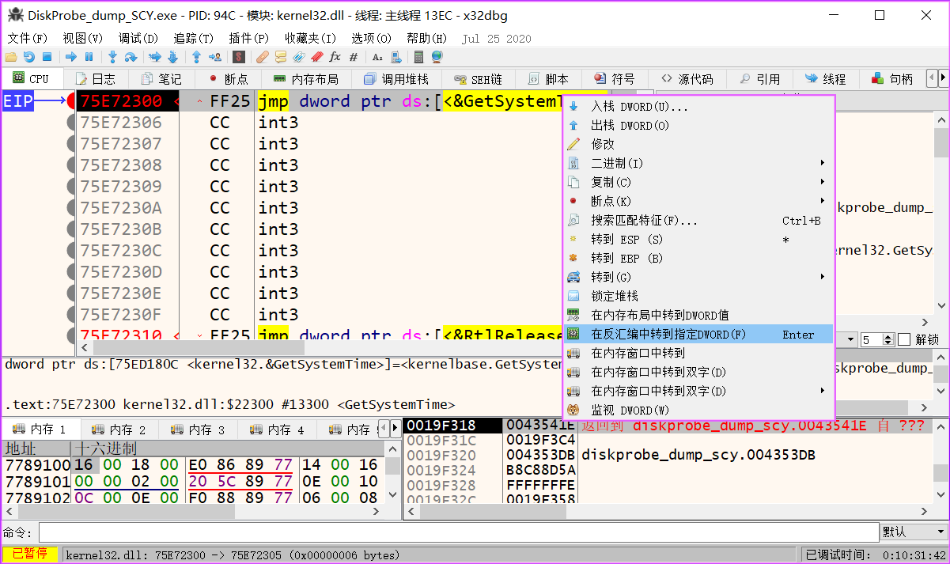Open the Scylla plugin icon
Viewport: 950px width, 564px height.
point(239,57)
